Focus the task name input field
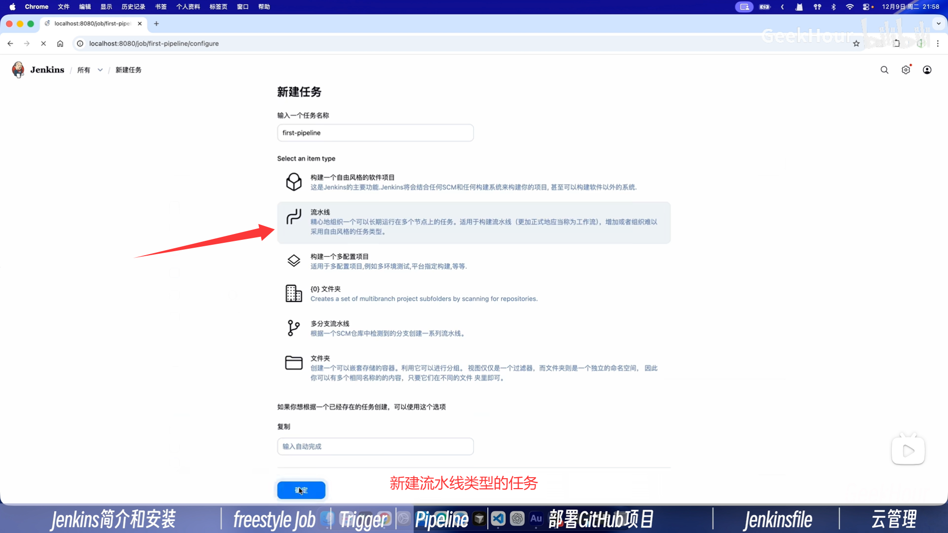Image resolution: width=948 pixels, height=533 pixels. click(375, 133)
